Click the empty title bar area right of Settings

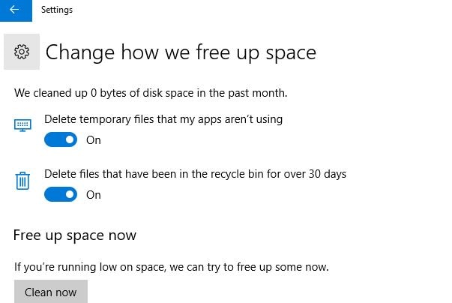[262, 10]
